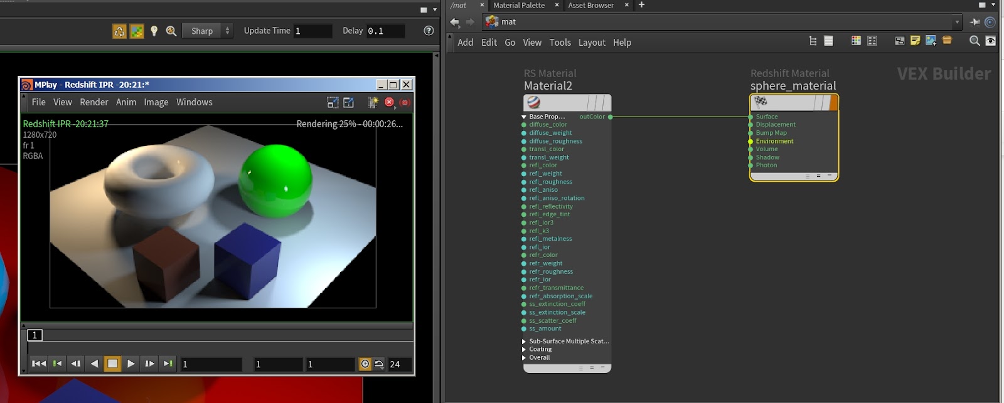Step back one frame in MPlay
Image resolution: width=1004 pixels, height=403 pixels.
pyautogui.click(x=76, y=364)
